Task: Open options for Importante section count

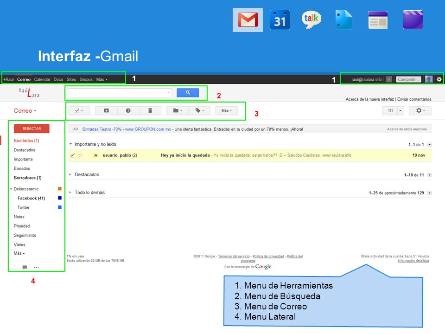Action: pos(429,145)
